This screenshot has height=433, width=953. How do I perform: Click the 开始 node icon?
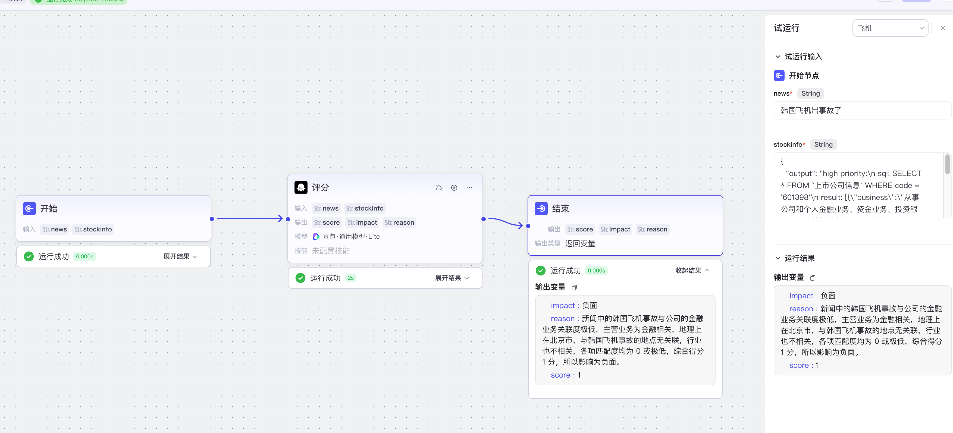(x=29, y=209)
